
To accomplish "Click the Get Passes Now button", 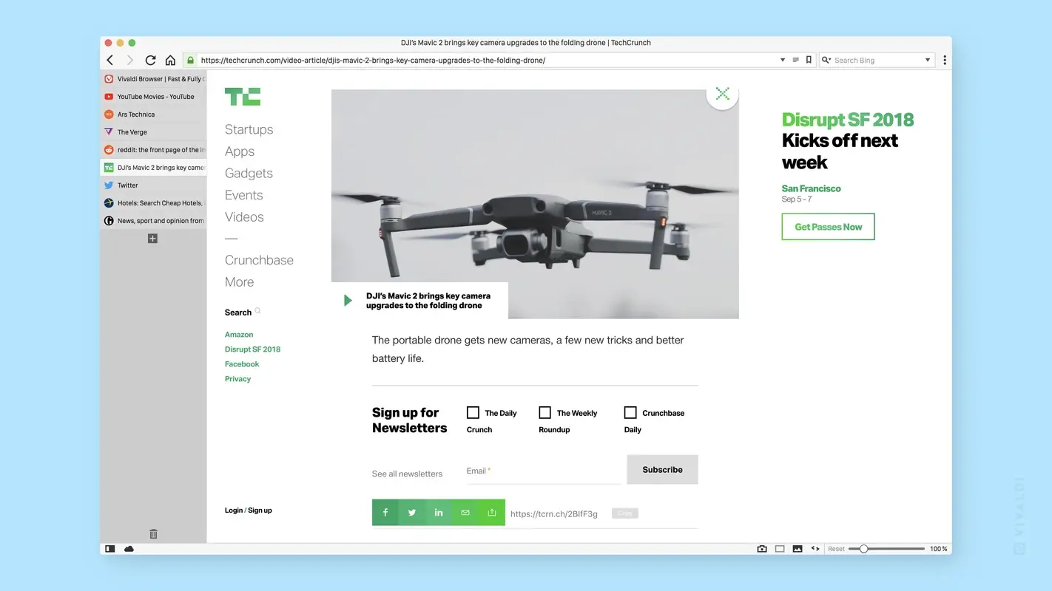I will [828, 227].
